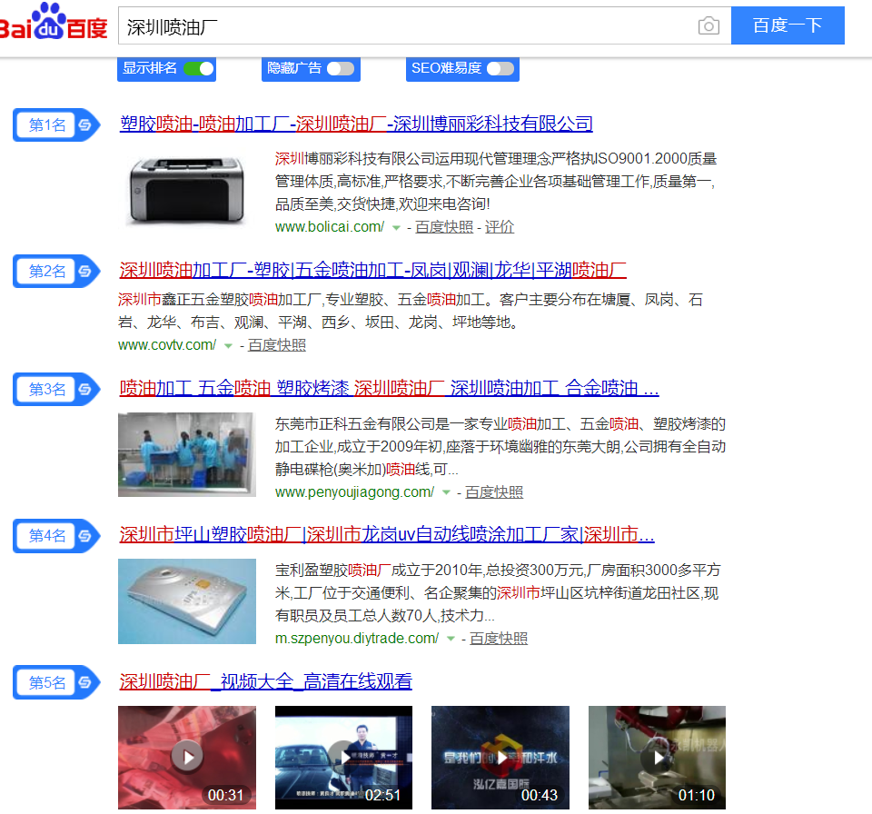Screen dimensions: 872x814
Task: Click the 第2名 rank label
Action: [x=47, y=271]
